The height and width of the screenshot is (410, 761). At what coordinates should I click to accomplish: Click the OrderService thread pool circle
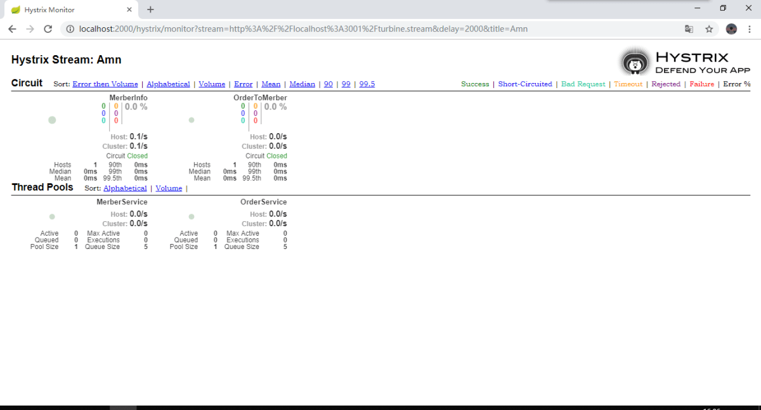pos(192,217)
